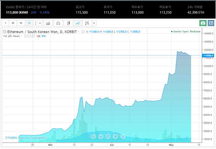Open the Compare symbols scales icon
This screenshot has height=149, width=216.
click(58, 23)
